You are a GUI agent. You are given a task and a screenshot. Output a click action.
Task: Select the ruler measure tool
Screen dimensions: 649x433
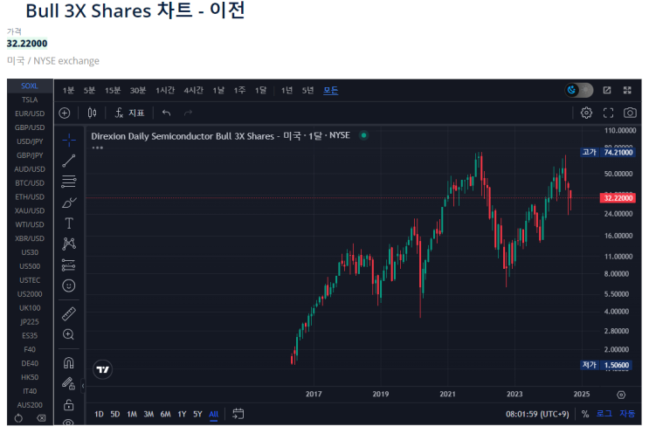(x=69, y=313)
